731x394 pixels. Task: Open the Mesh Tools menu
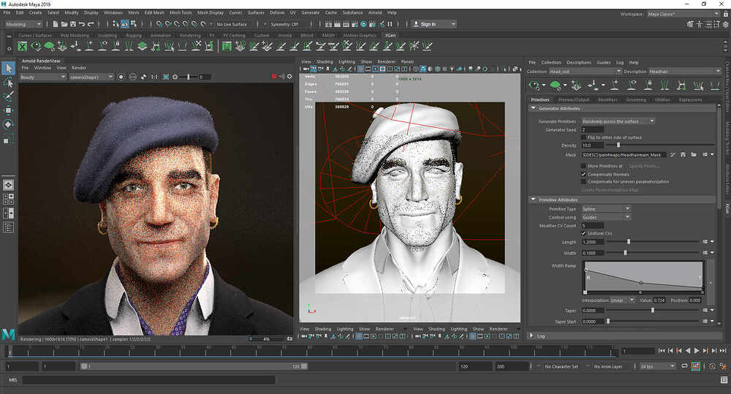pos(181,12)
